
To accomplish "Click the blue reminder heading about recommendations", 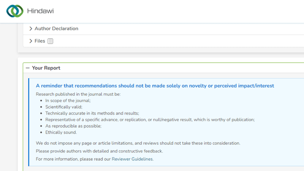I will pyautogui.click(x=155, y=86).
